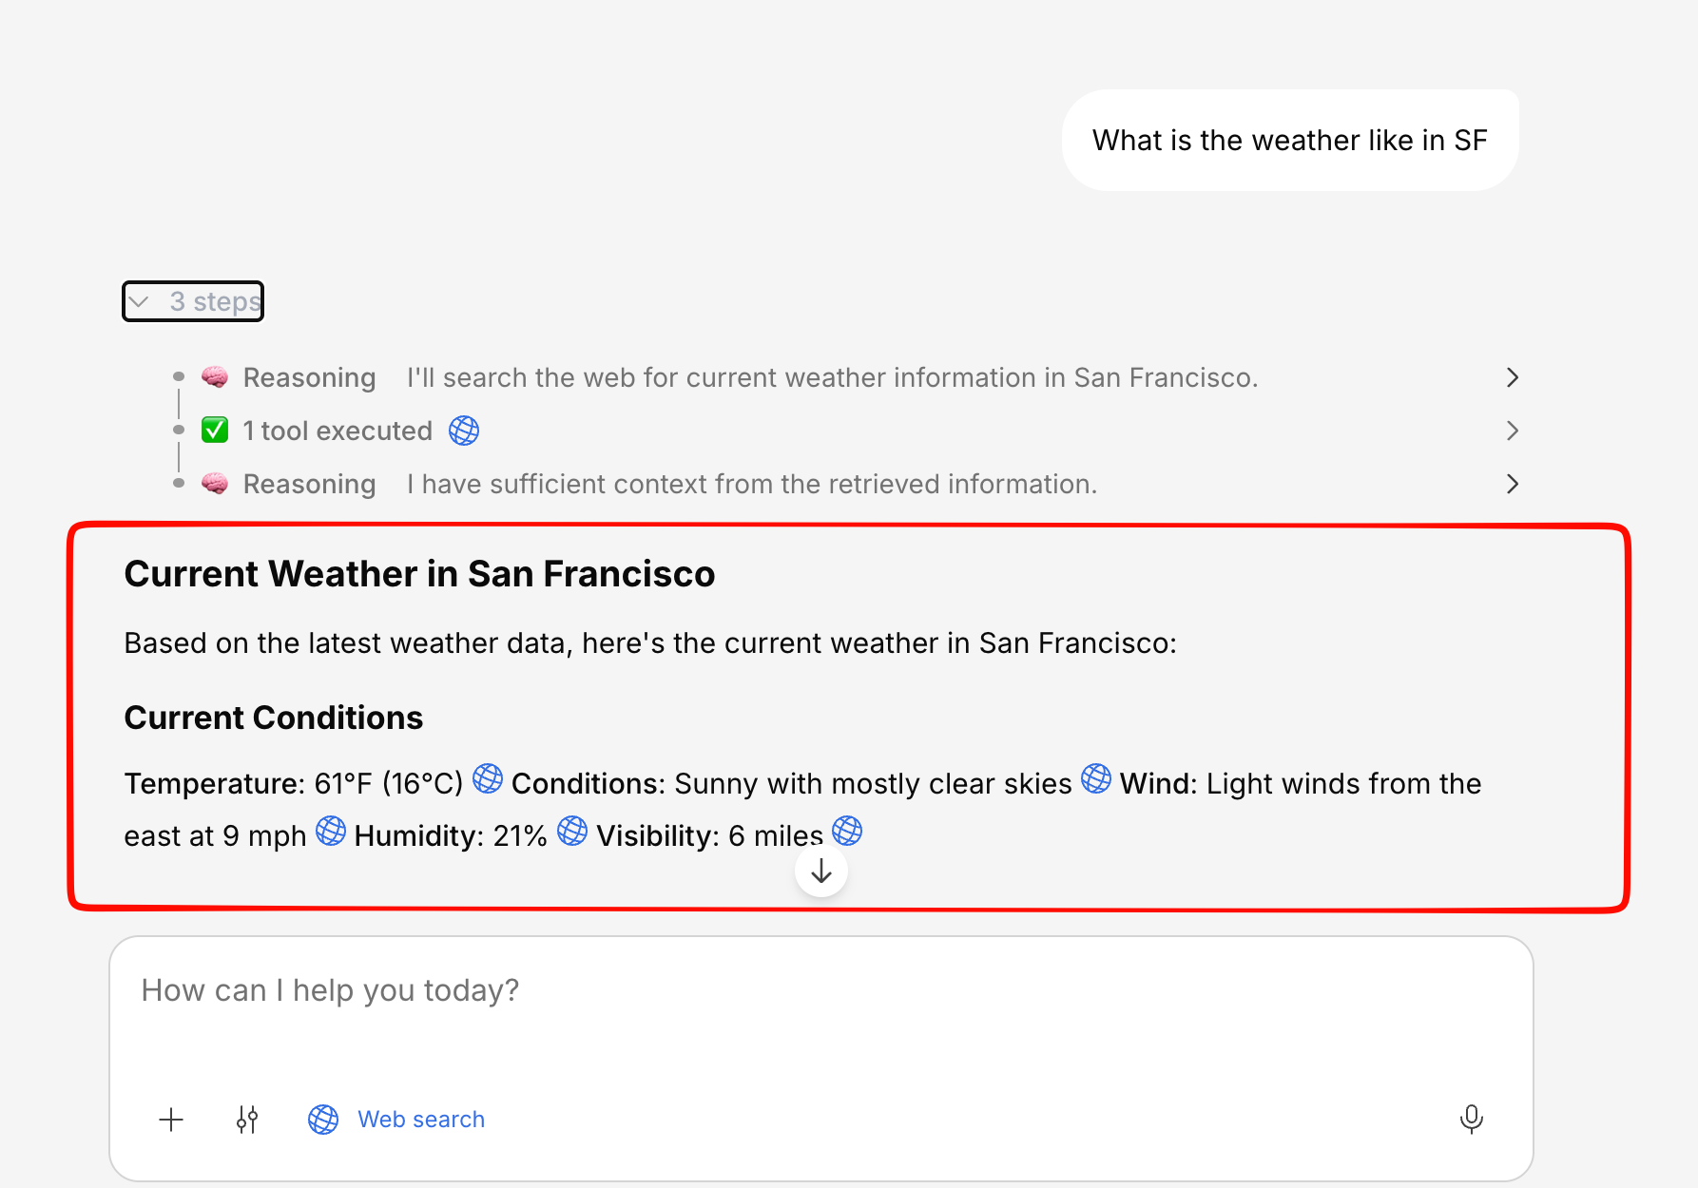Toggle the Web search option
This screenshot has width=1698, height=1188.
421,1120
